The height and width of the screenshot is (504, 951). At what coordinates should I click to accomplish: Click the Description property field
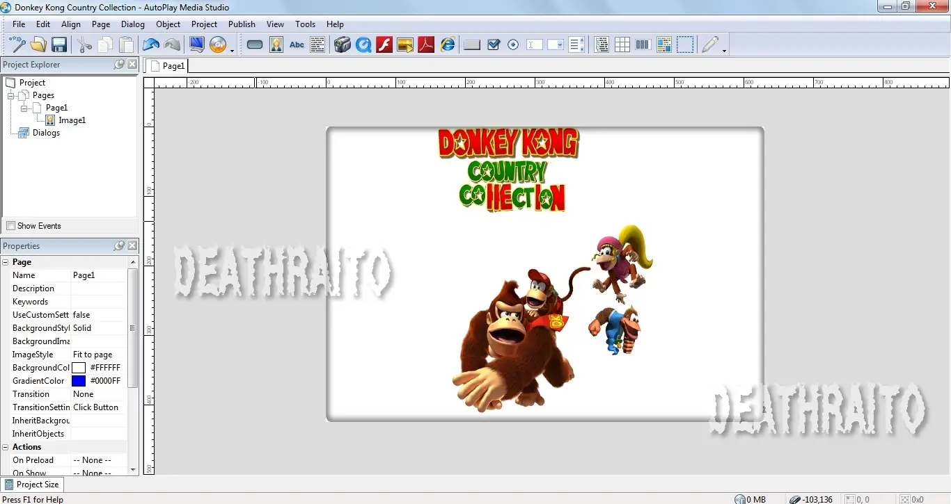click(x=99, y=288)
